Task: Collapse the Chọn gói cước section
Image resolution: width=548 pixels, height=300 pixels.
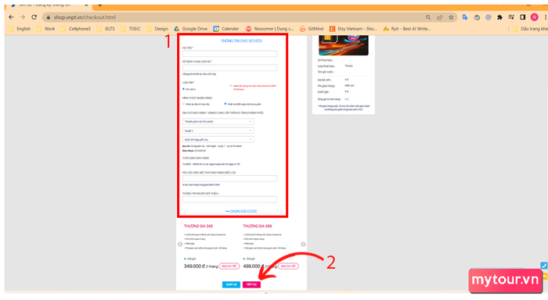Action: (241, 212)
